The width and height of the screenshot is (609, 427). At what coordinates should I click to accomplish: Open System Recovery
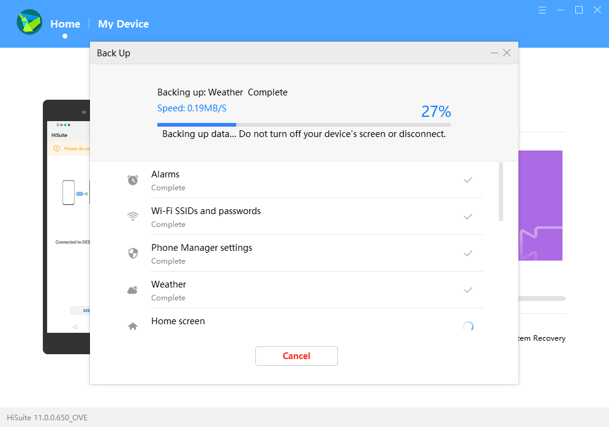click(541, 338)
